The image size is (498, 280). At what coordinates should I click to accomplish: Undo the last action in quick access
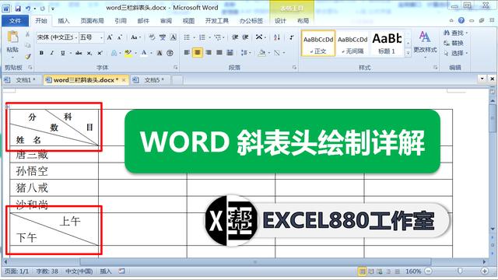(28, 9)
